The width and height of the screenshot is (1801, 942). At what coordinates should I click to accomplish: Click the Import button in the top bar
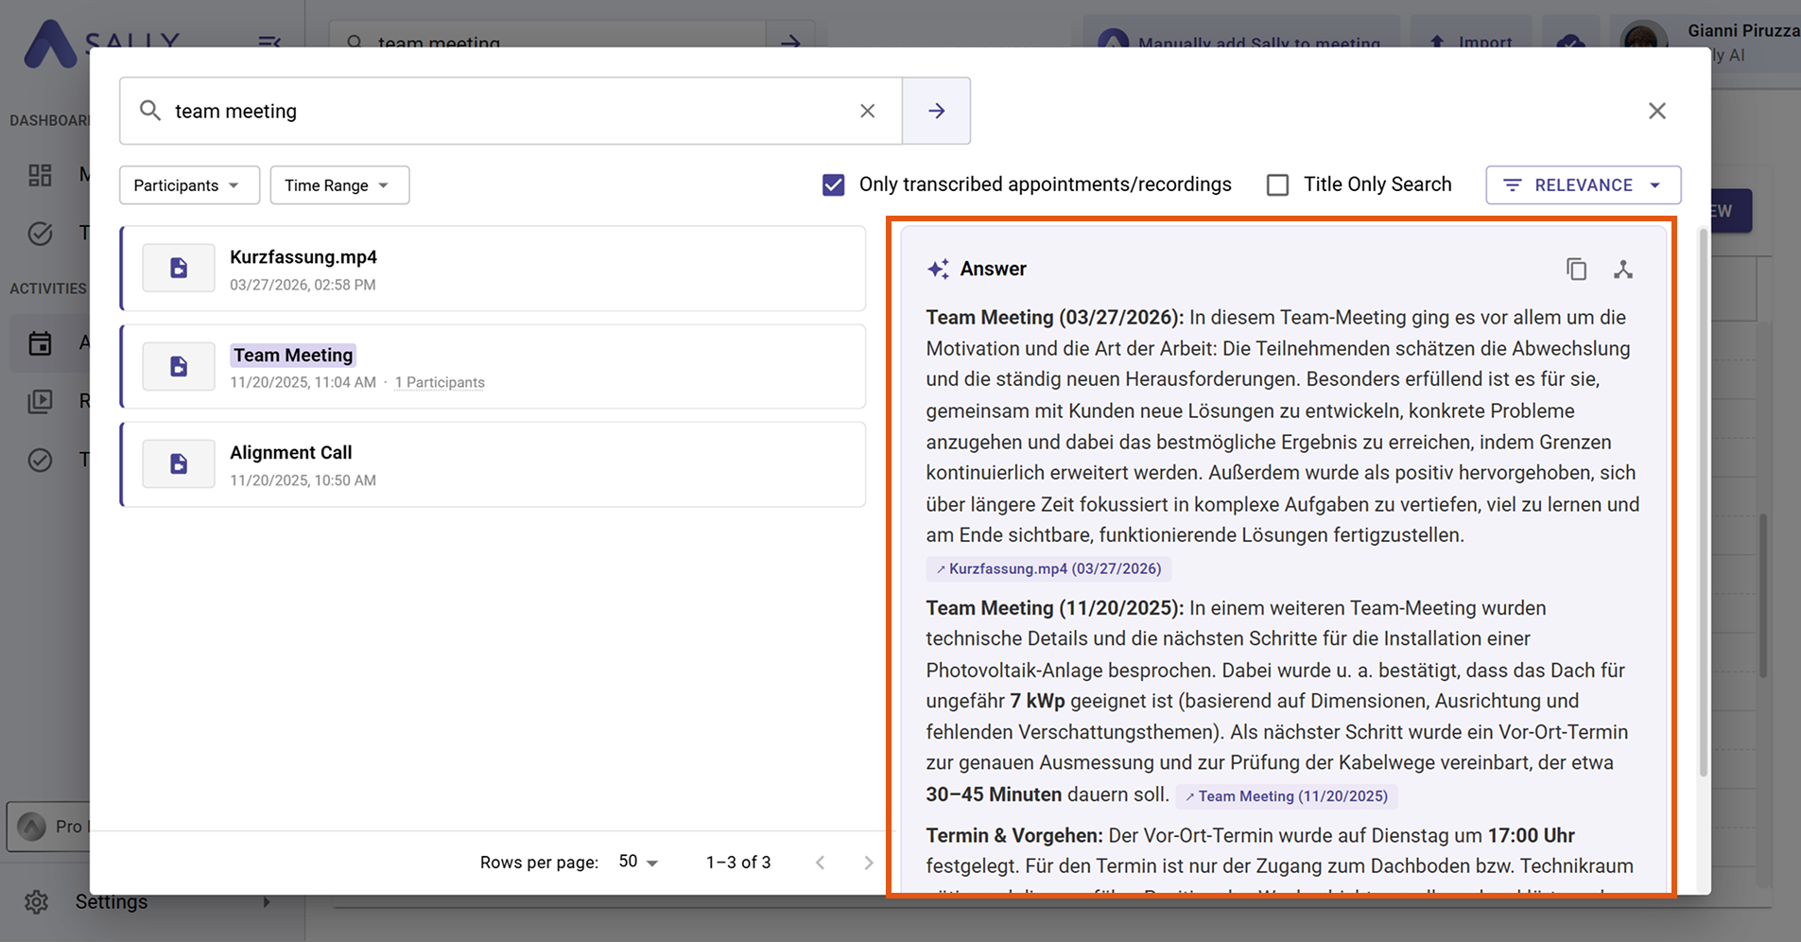1471,42
